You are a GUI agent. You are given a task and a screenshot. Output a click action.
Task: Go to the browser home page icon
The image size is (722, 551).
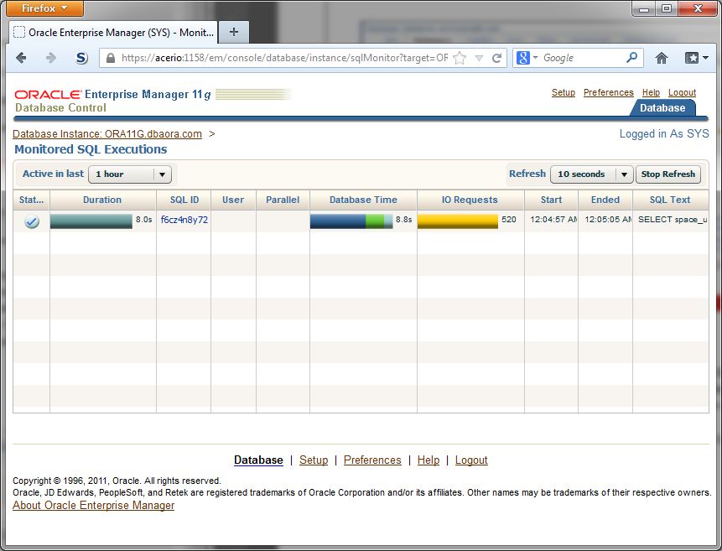[x=662, y=58]
